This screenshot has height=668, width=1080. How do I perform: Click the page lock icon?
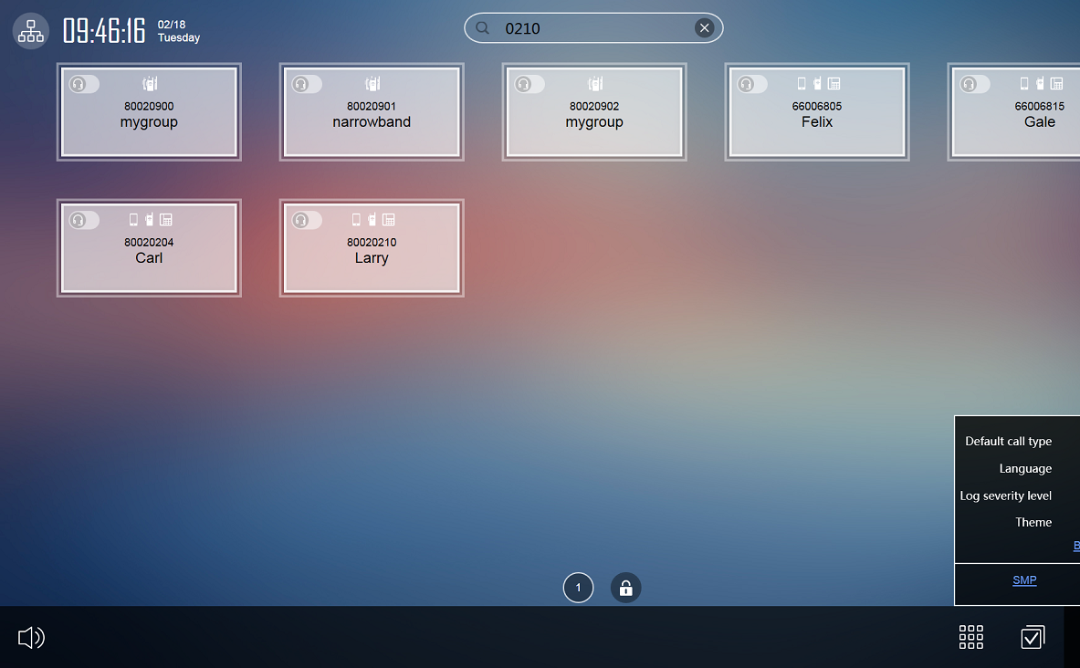[x=625, y=588]
